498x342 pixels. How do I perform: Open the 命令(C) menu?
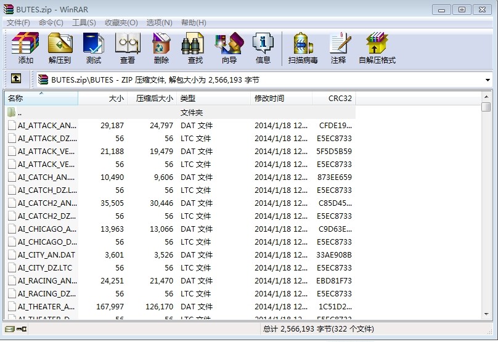(51, 23)
